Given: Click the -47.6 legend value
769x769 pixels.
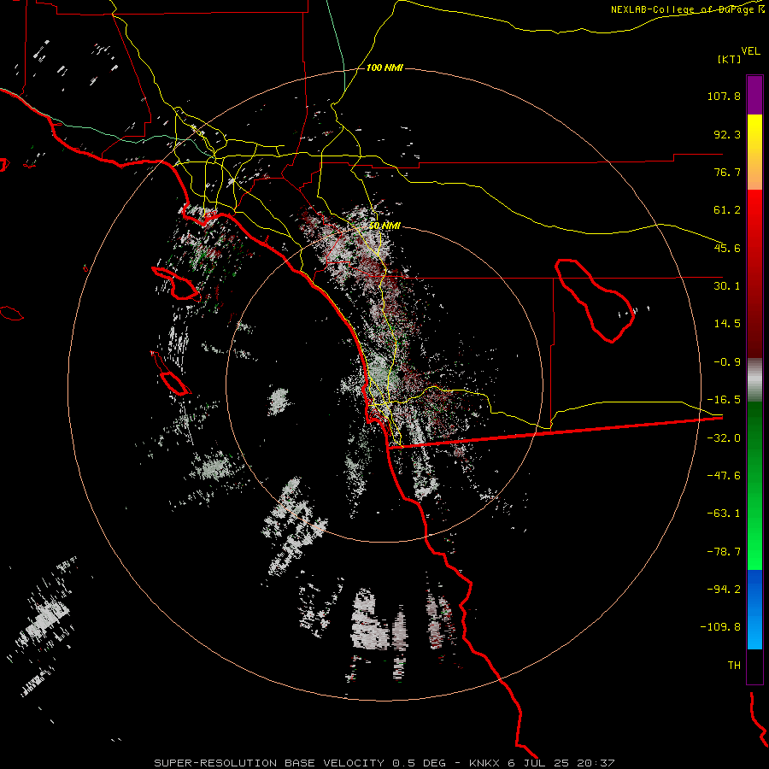Looking at the screenshot, I should [x=724, y=476].
